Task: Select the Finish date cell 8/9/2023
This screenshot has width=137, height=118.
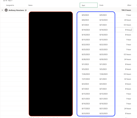Action: point(103,15)
